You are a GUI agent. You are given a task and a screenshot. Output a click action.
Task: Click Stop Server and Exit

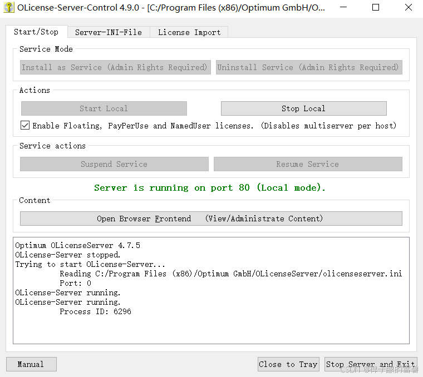(x=371, y=364)
